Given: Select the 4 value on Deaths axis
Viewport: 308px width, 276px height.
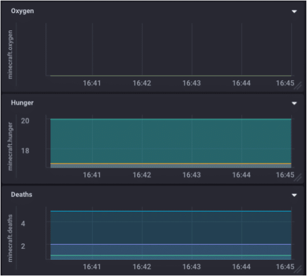Looking at the screenshot, I should [23, 224].
